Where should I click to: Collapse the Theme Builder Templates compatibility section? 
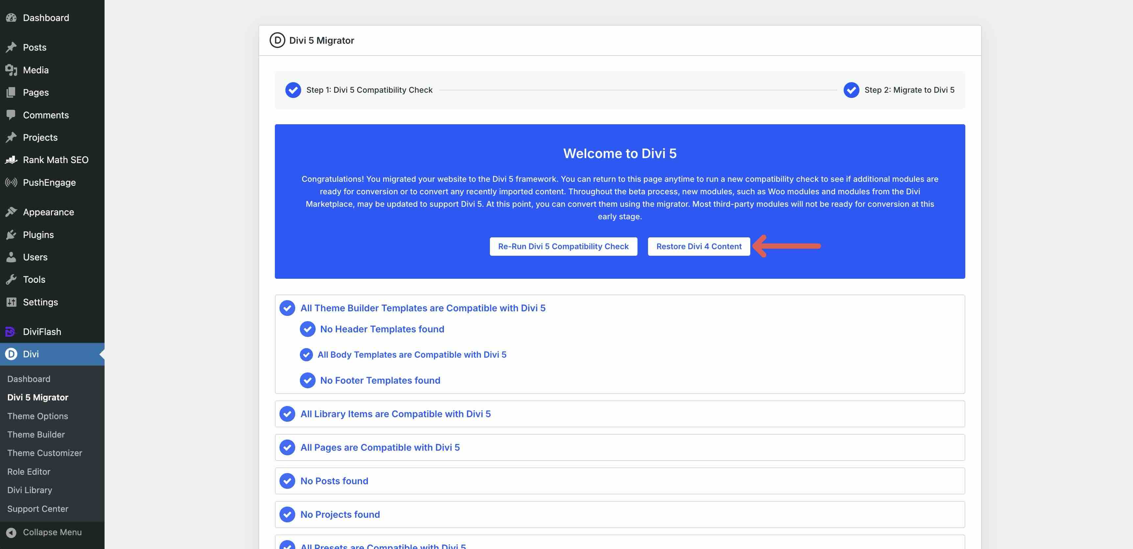coord(422,308)
